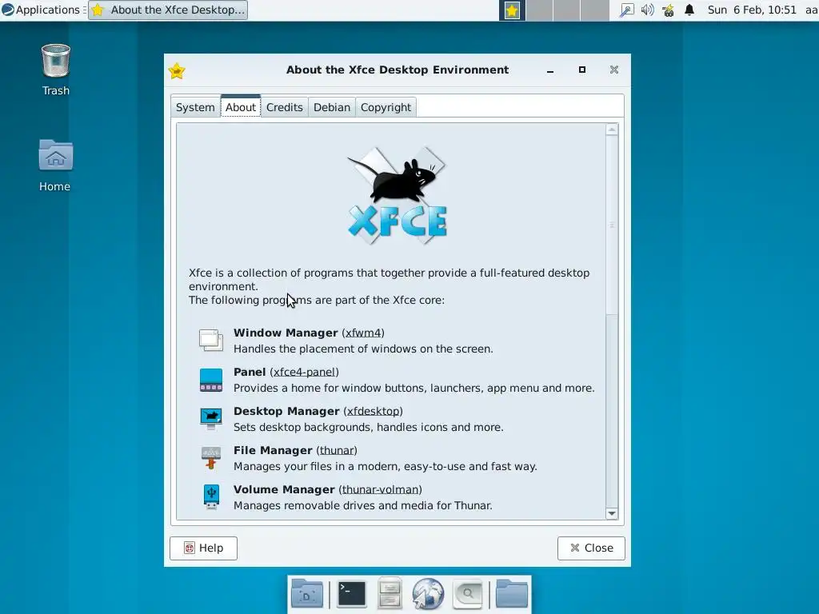819x614 pixels.
Task: Click the Help button
Action: [x=203, y=548]
